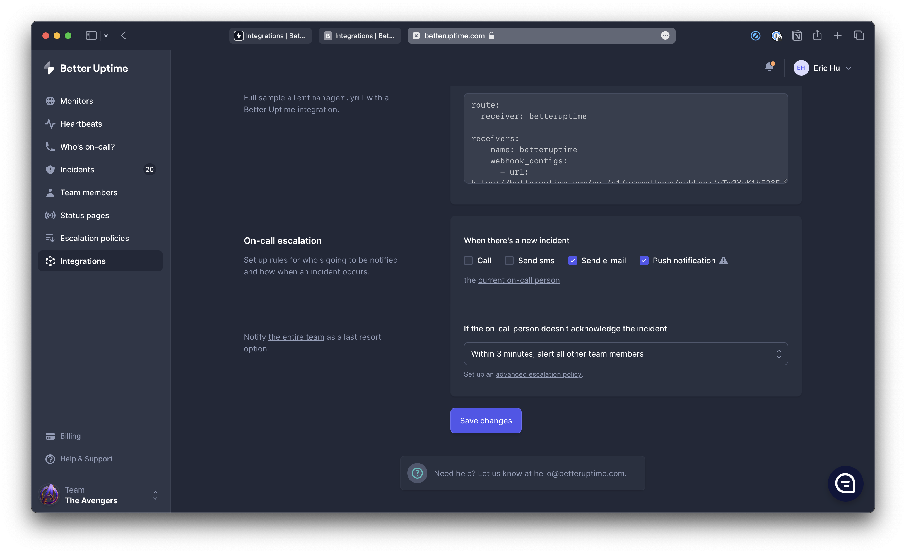Click the Integrations sidebar icon
The width and height of the screenshot is (906, 554).
tap(50, 261)
